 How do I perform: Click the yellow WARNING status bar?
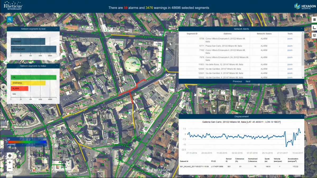28,83
